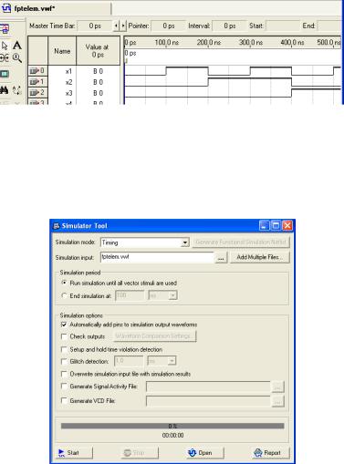Click the Signal Activity File path field
This screenshot has height=464, width=344.
tap(208, 387)
